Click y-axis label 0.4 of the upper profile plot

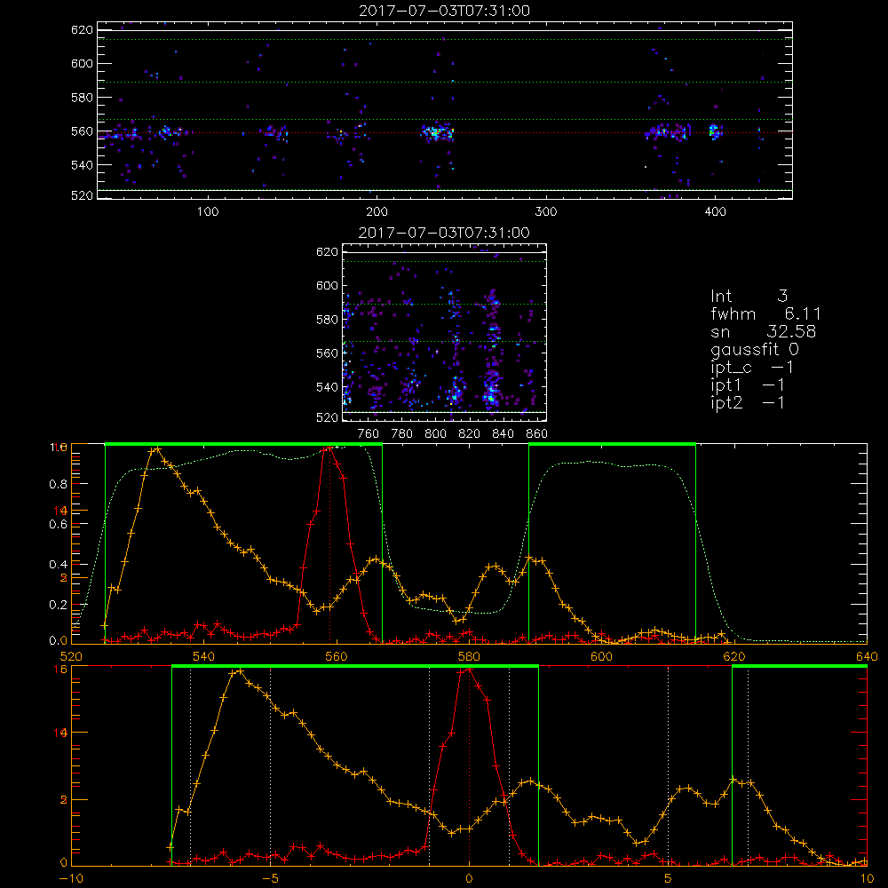[x=59, y=565]
